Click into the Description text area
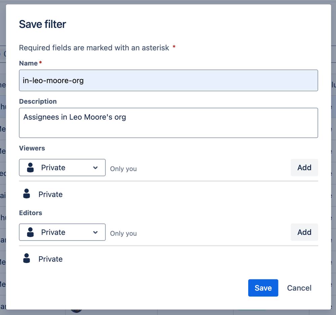The width and height of the screenshot is (336, 315). [168, 123]
